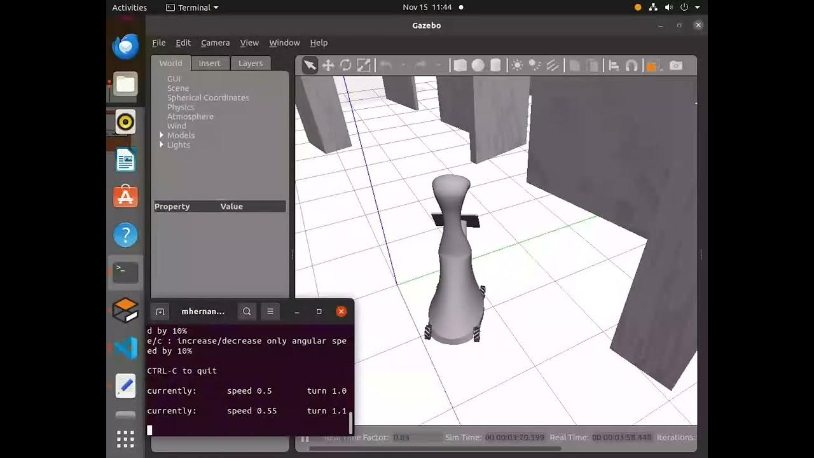Select the rotate mode tool
This screenshot has width=814, height=458.
(346, 66)
